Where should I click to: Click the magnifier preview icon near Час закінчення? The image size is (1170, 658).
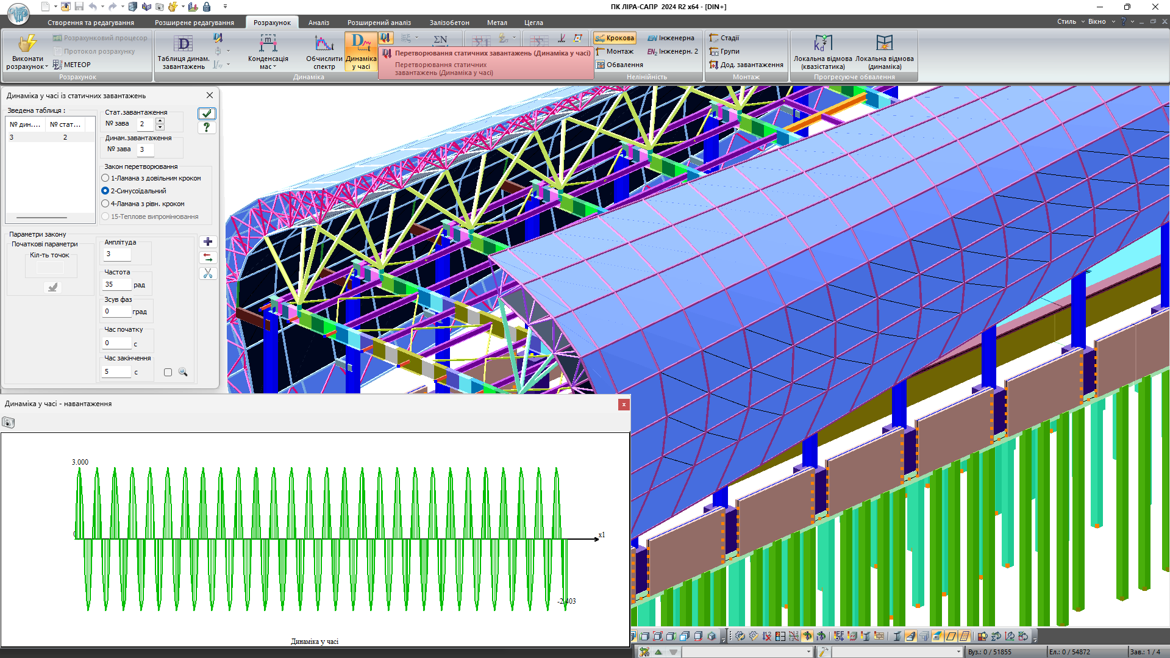click(x=183, y=372)
